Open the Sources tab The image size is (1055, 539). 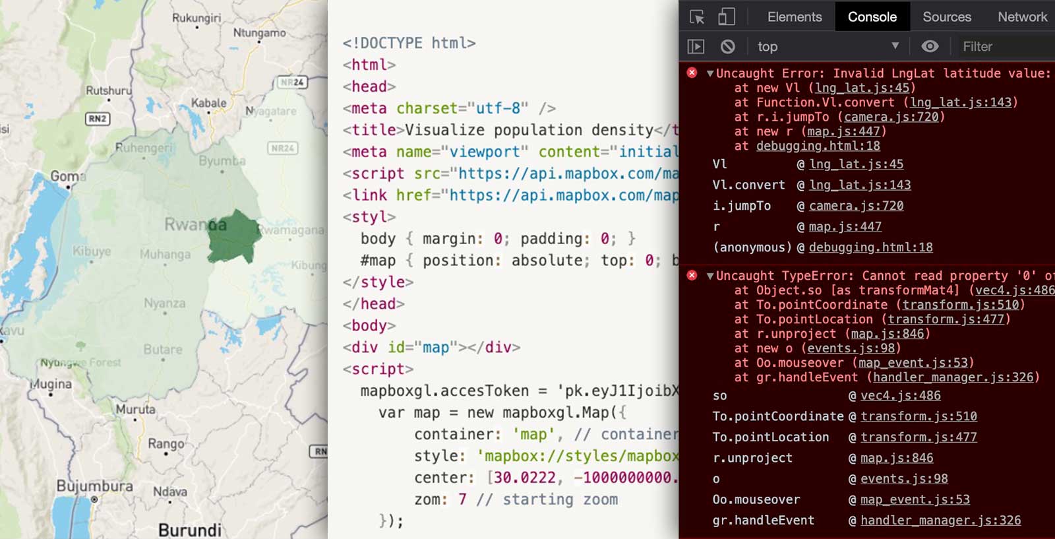coord(947,17)
